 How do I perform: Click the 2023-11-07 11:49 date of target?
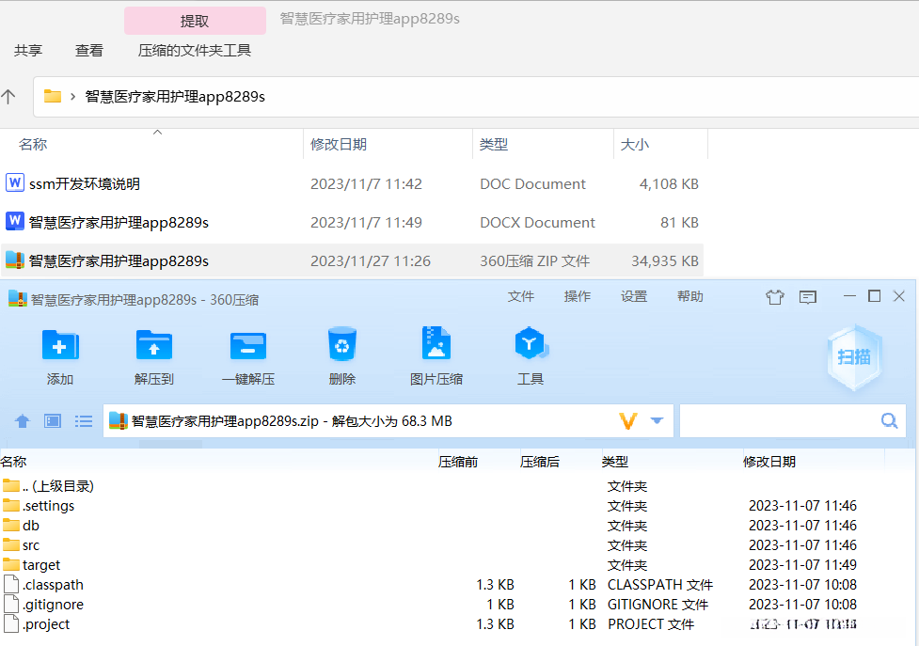[x=802, y=564]
